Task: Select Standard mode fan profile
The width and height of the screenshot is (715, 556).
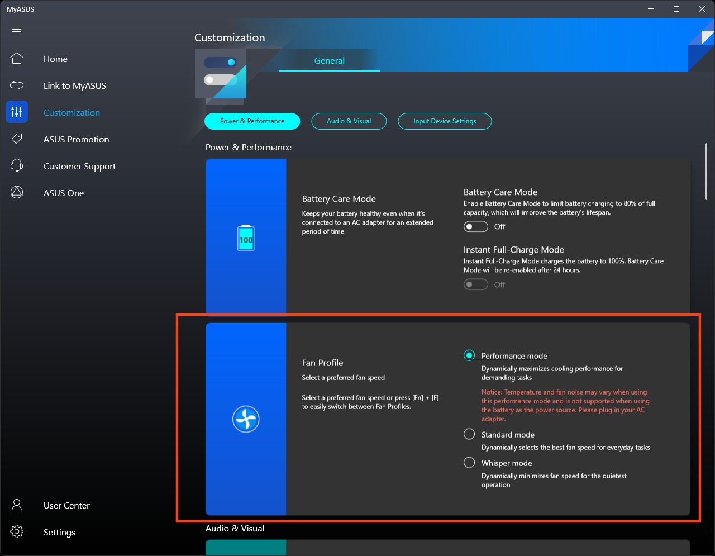Action: 469,434
